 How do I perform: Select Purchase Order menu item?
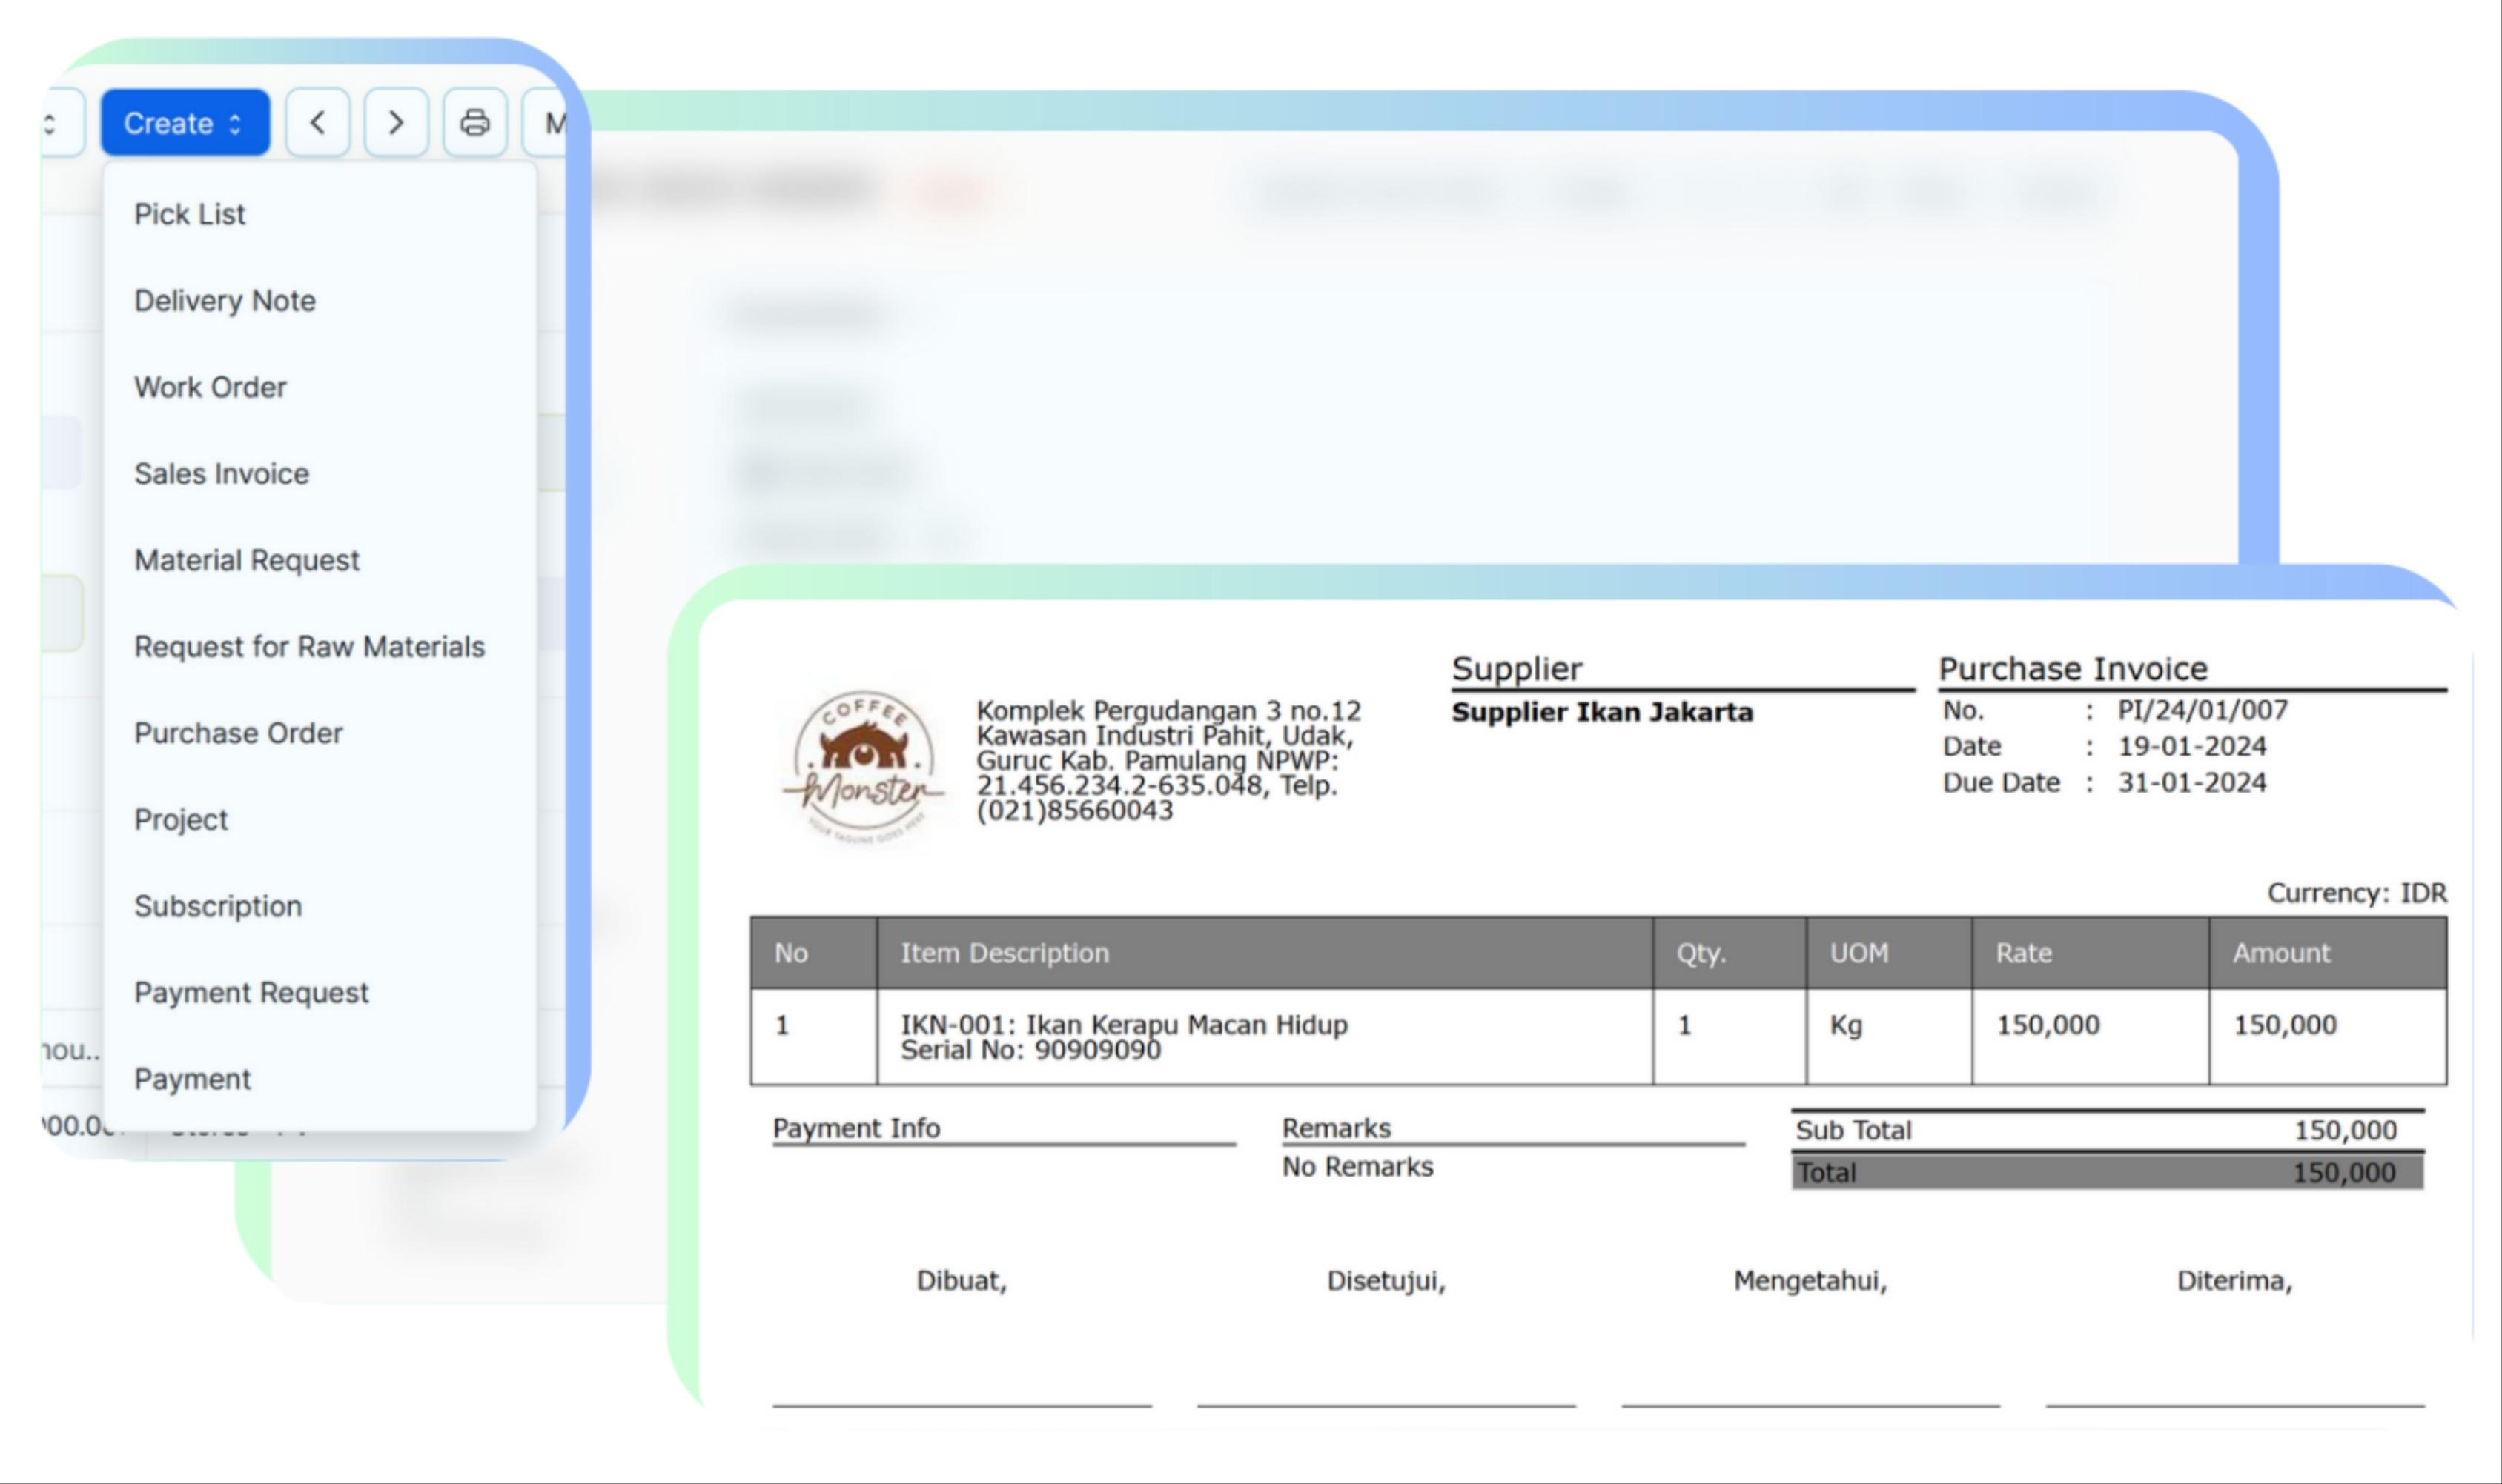coord(238,733)
